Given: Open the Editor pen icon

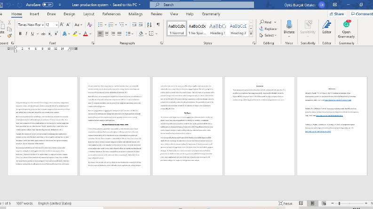Looking at the screenshot, I should (326, 24).
